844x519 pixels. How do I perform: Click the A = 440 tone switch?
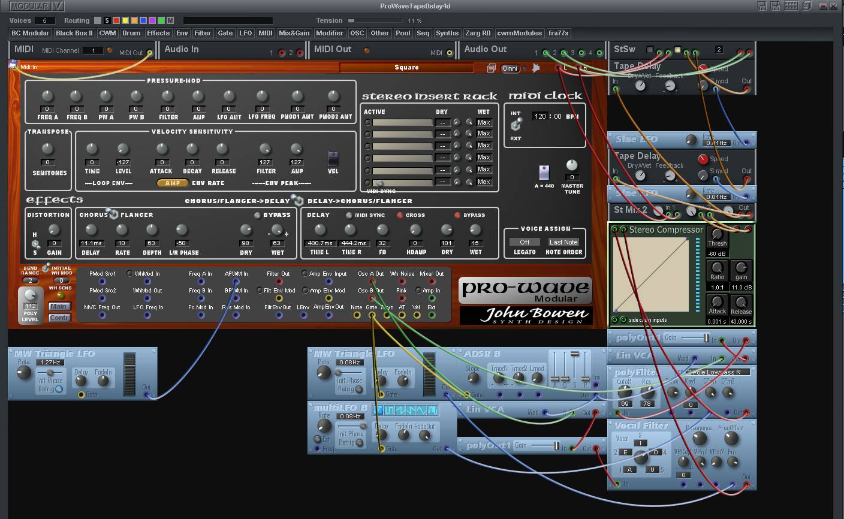coord(544,173)
